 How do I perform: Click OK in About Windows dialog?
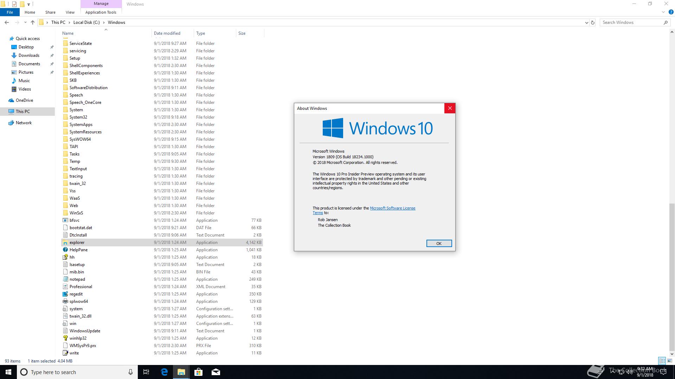pos(439,244)
